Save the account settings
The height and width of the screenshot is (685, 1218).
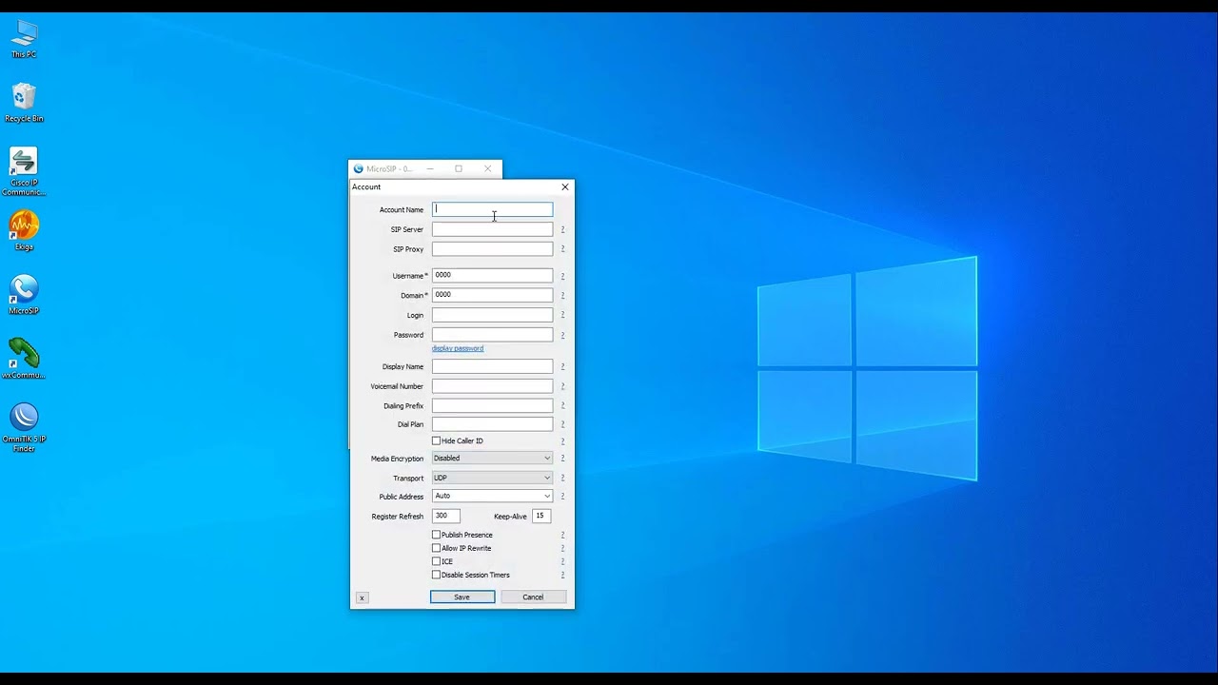[x=462, y=597]
